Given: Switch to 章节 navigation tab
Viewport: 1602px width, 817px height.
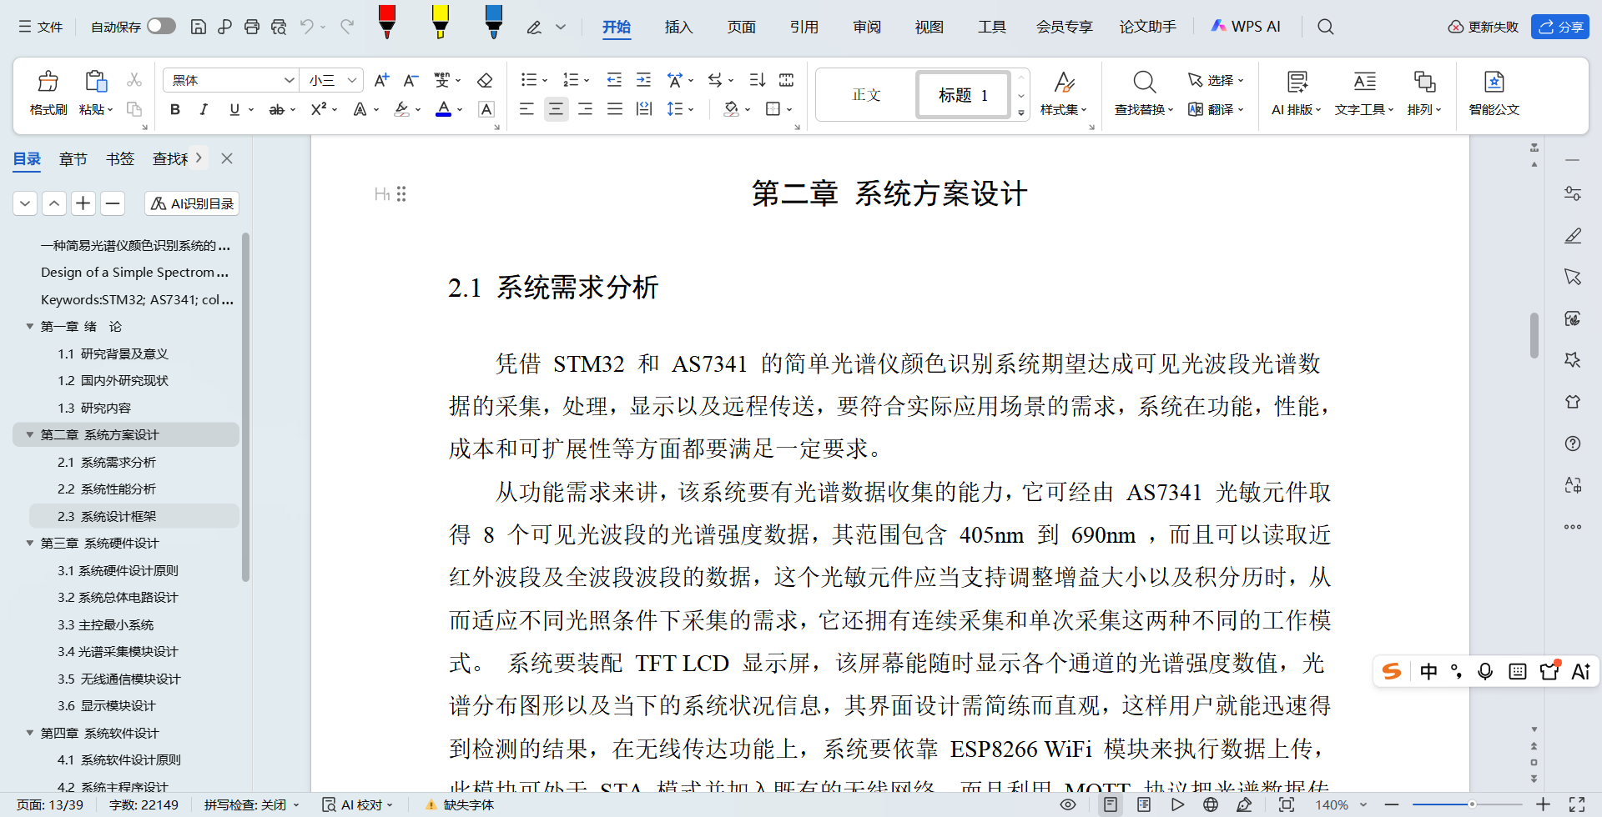Looking at the screenshot, I should click(x=73, y=158).
